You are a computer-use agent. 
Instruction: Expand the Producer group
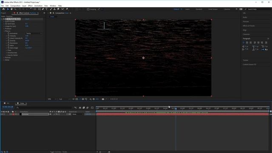click(4, 28)
